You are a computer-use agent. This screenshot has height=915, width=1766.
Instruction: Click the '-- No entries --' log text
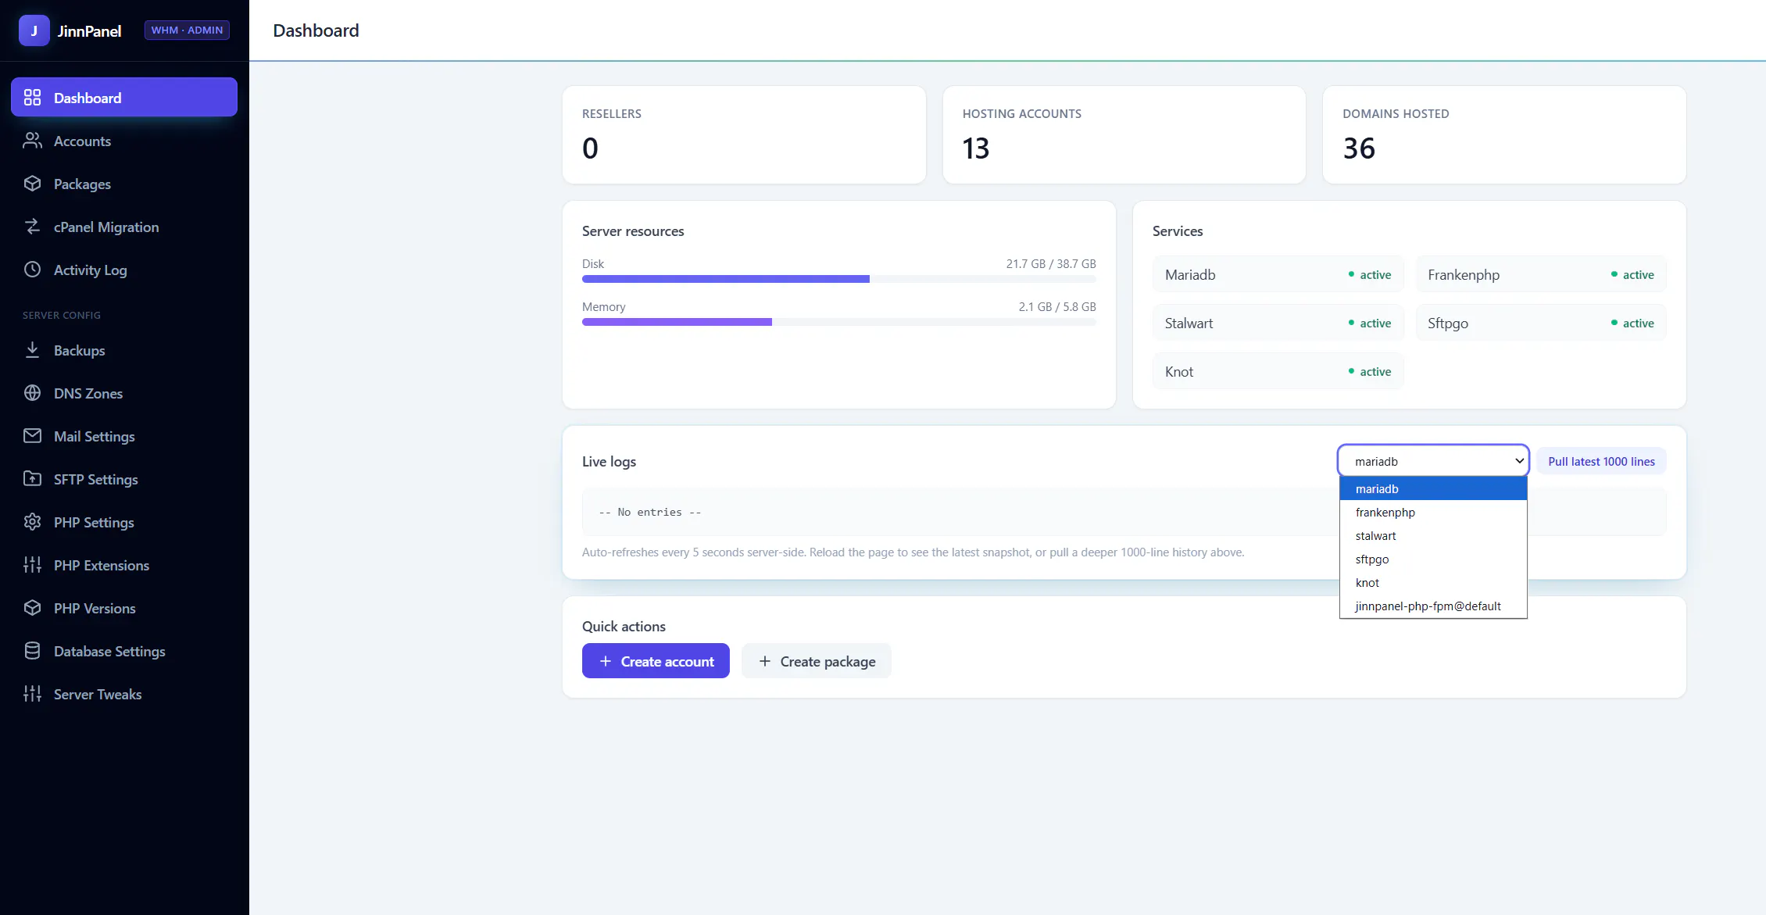pos(650,513)
